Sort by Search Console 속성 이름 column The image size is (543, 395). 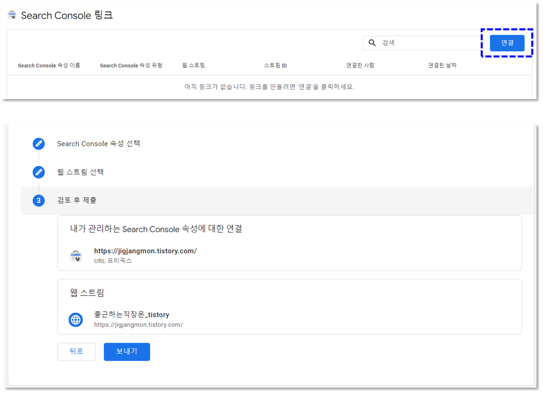click(49, 65)
